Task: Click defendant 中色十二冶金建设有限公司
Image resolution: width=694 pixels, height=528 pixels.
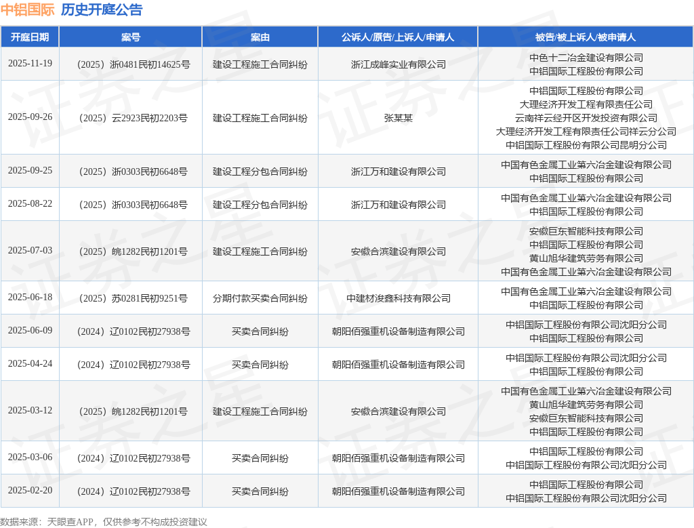Action: coord(586,58)
